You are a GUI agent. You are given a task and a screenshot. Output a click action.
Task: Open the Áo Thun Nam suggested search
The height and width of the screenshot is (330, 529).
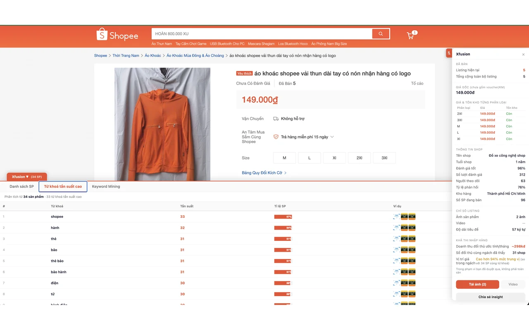tap(162, 44)
